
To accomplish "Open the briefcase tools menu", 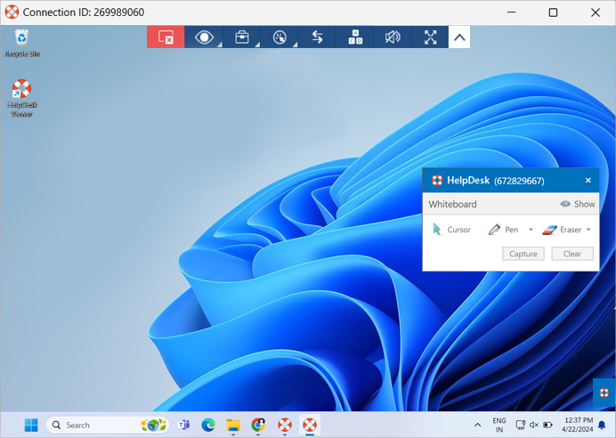I will (x=241, y=37).
